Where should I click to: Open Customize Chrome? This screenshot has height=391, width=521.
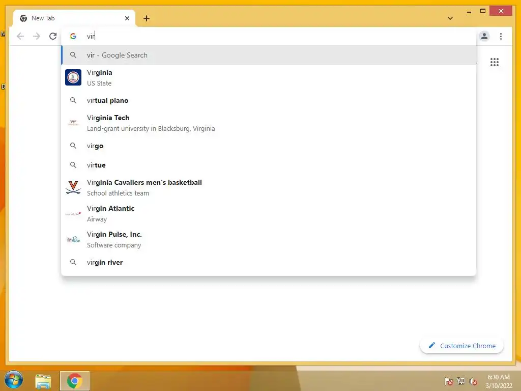[461, 346]
